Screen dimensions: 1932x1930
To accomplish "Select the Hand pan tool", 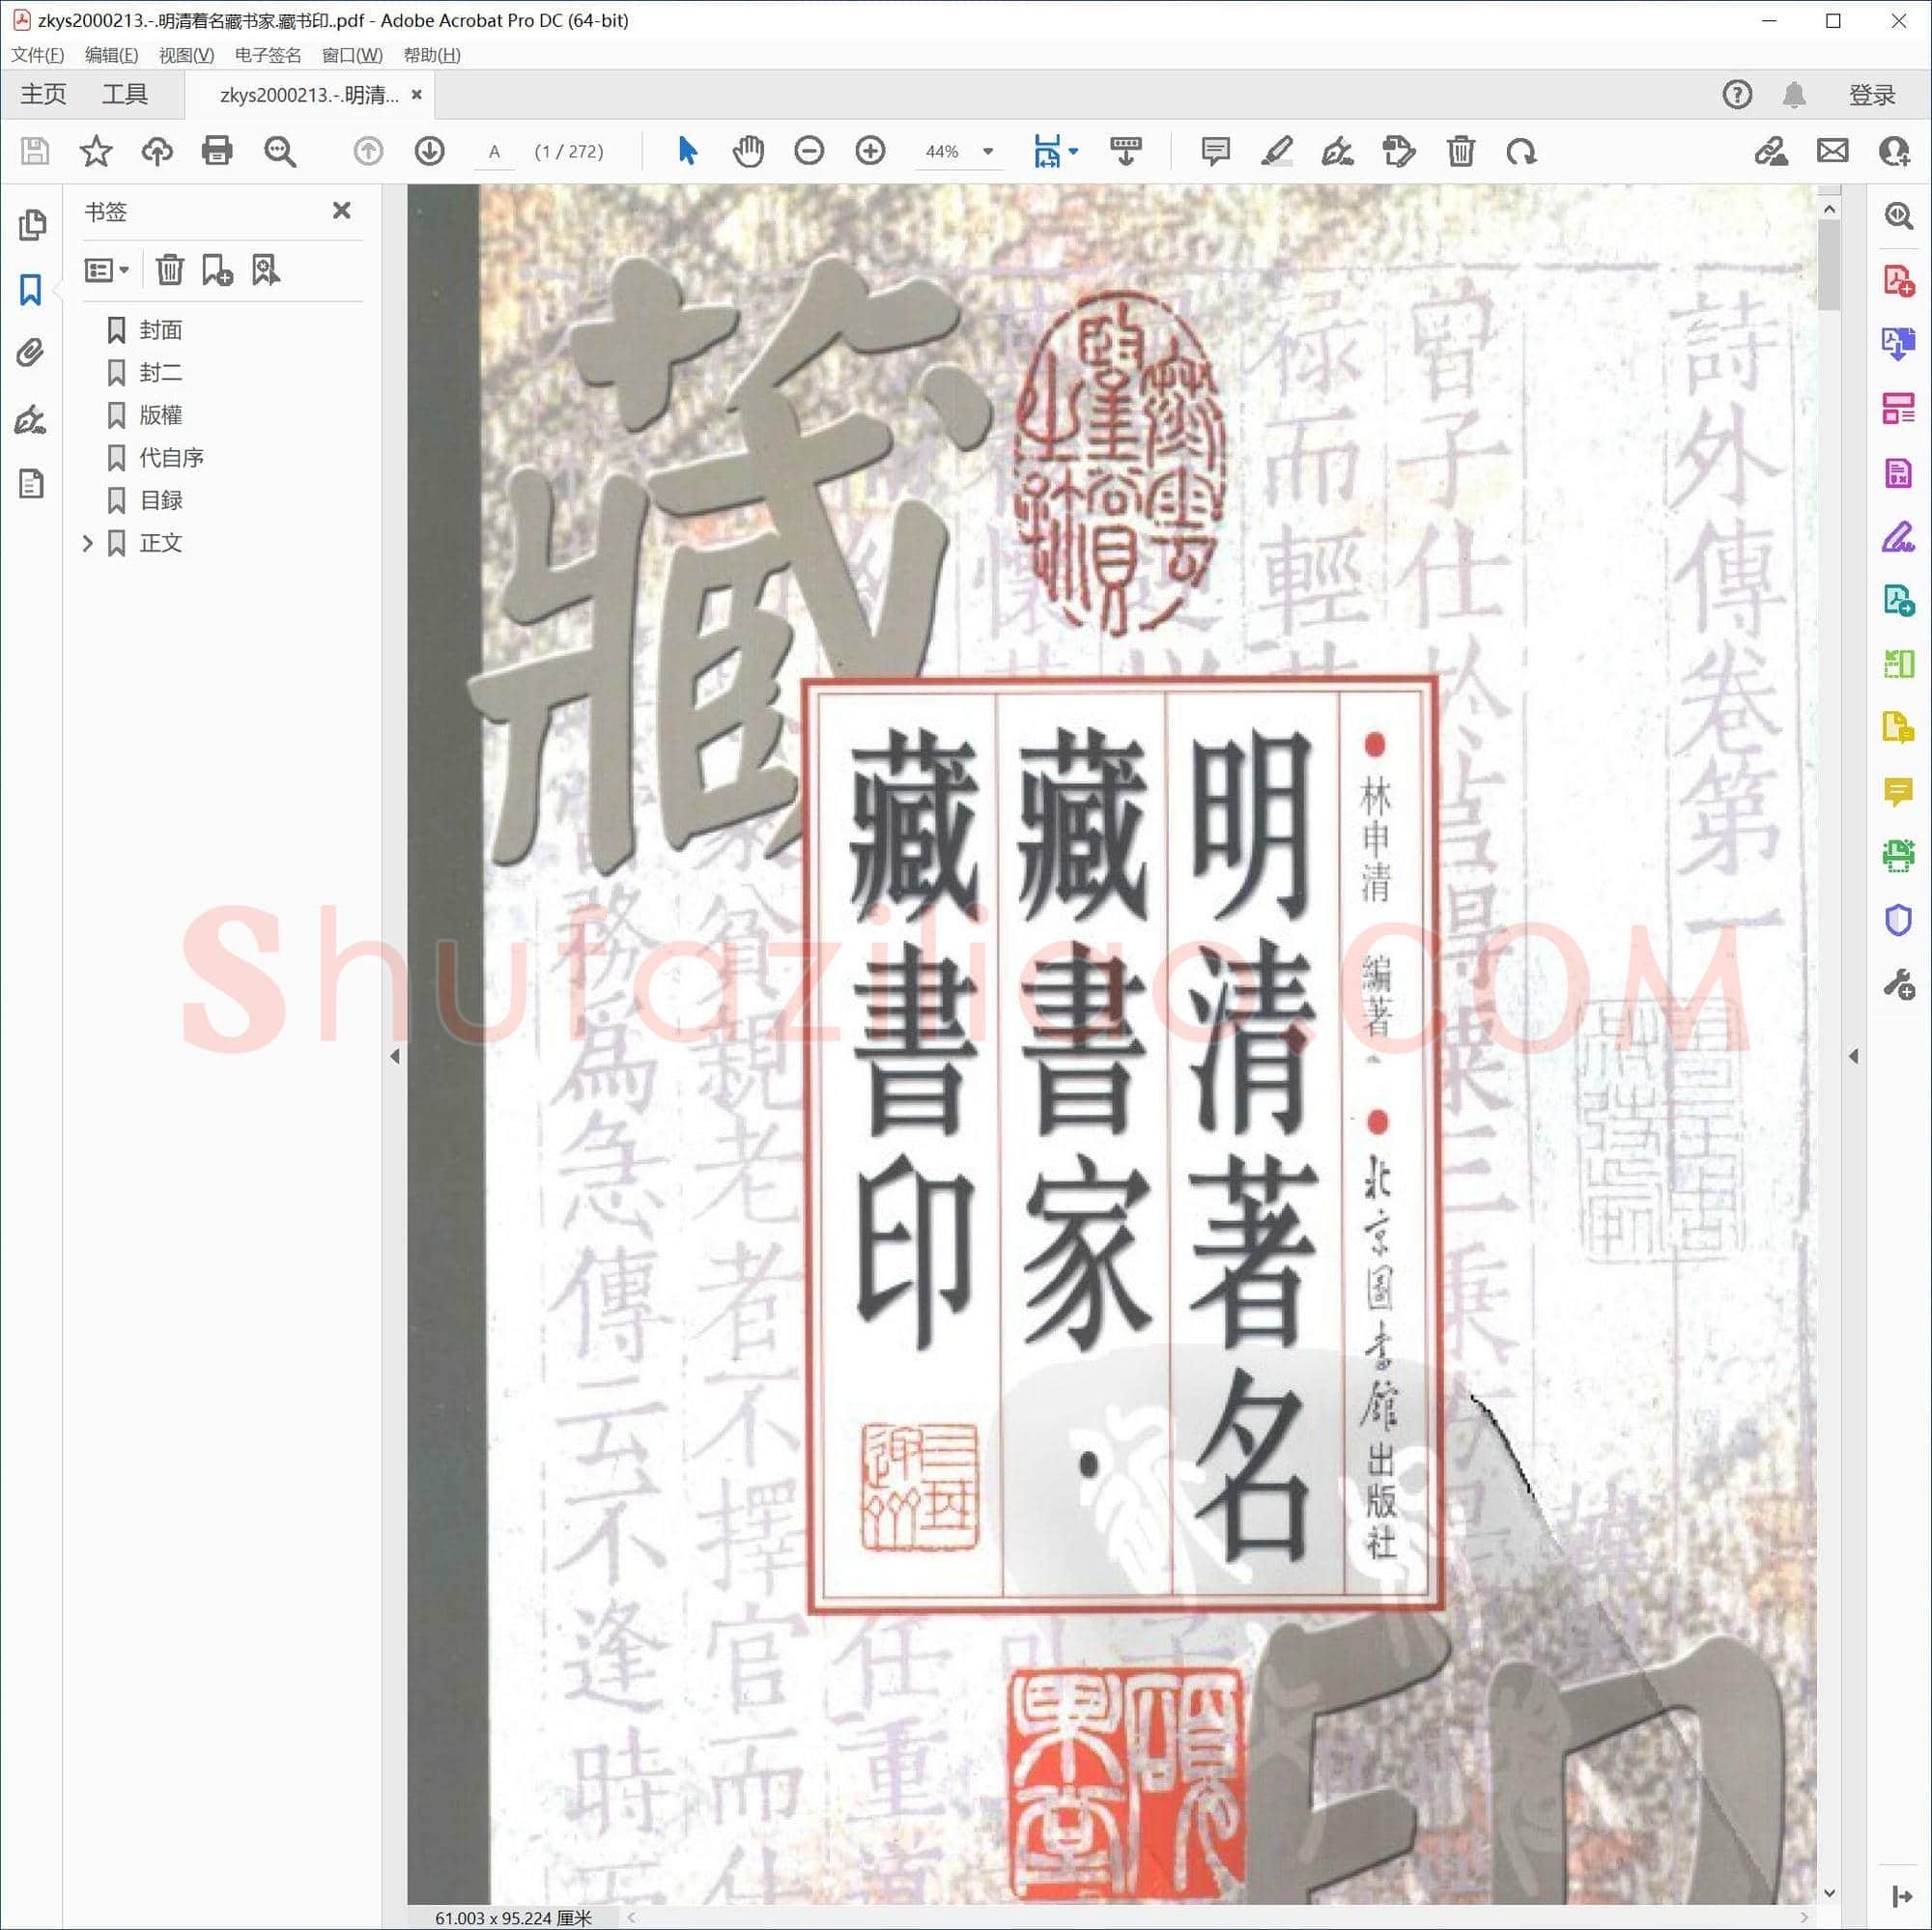I will coord(748,151).
